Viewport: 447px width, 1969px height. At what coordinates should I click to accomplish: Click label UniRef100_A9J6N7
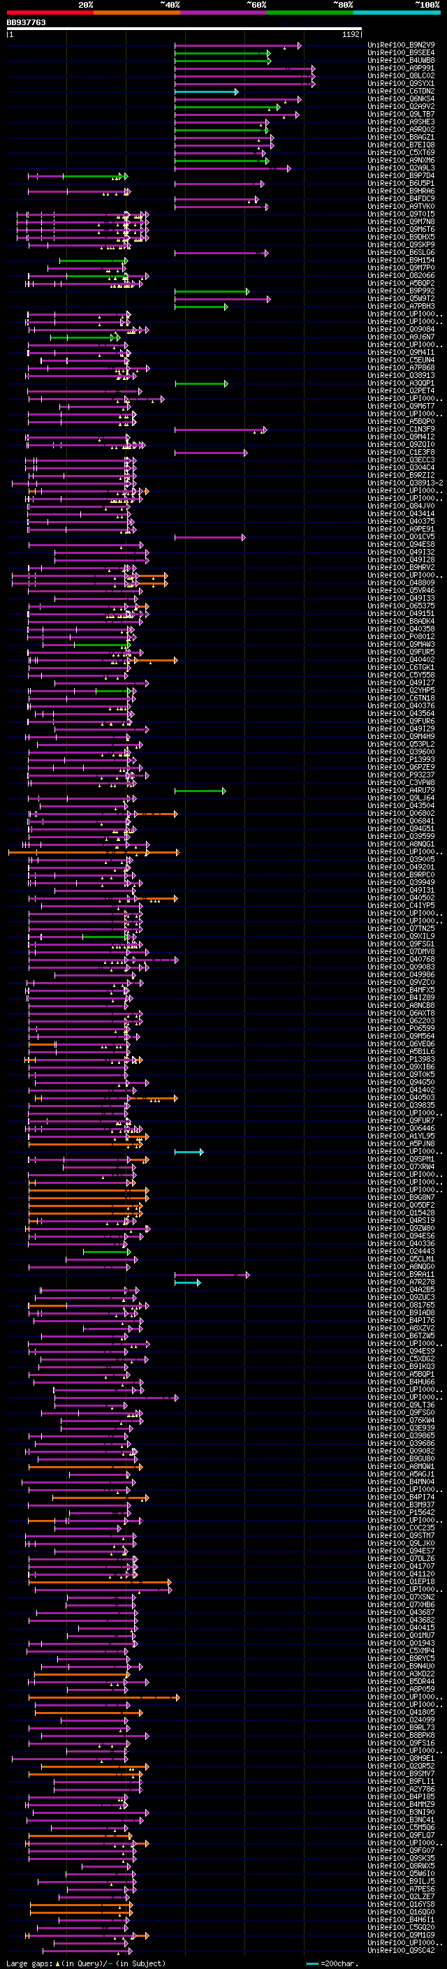pyautogui.click(x=401, y=337)
